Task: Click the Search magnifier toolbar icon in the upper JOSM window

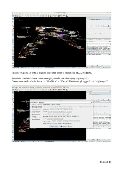Action: pyautogui.click(x=28, y=16)
